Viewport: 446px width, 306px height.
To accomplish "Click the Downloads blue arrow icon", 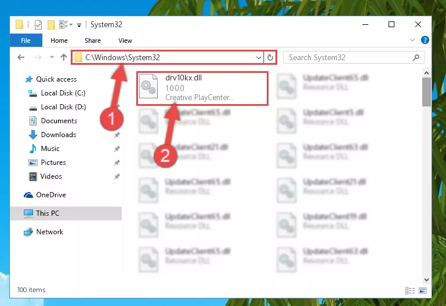I will [x=33, y=135].
